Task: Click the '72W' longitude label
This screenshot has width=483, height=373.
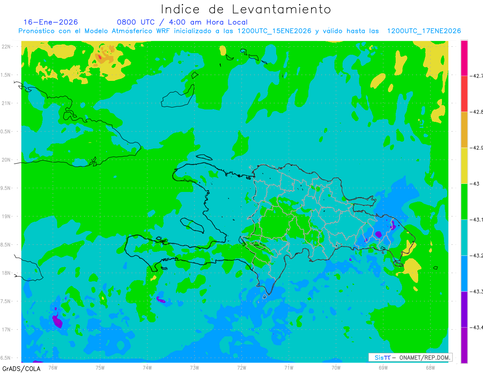Action: (242, 367)
